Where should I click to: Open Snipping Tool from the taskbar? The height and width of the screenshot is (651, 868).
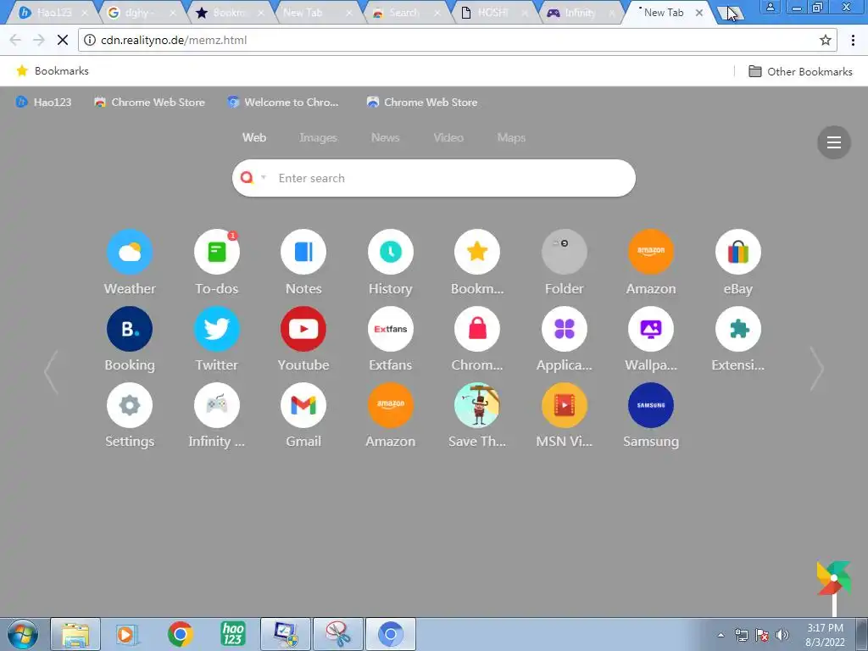click(338, 634)
